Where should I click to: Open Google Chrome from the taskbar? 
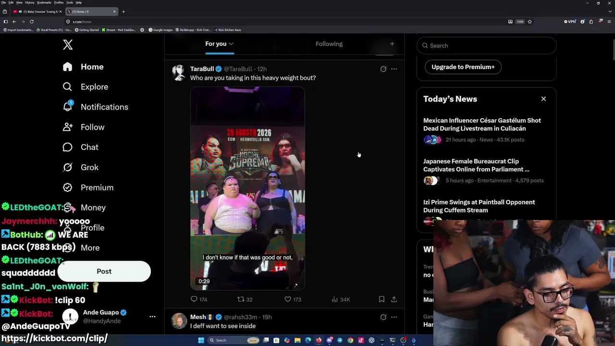pos(350,341)
